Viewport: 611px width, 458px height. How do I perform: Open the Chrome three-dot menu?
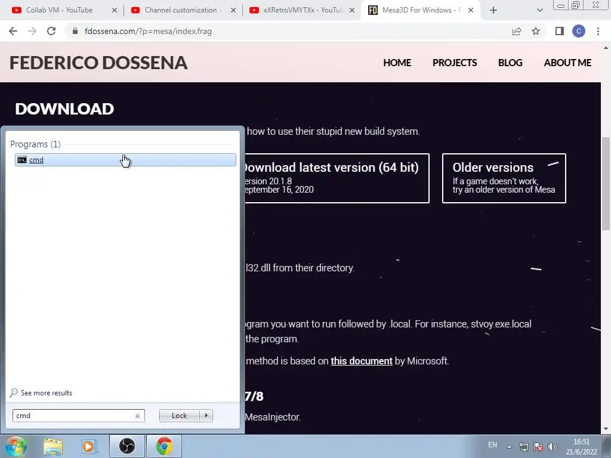(x=598, y=31)
